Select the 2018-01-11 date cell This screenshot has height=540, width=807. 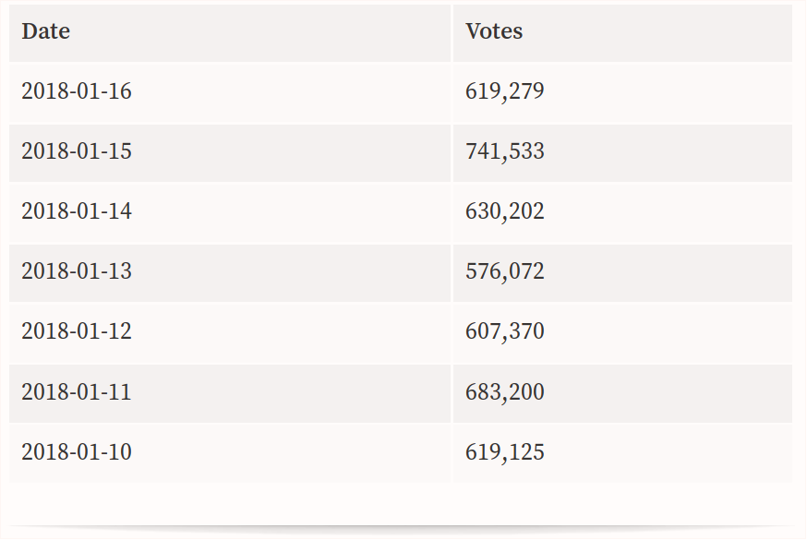point(230,393)
